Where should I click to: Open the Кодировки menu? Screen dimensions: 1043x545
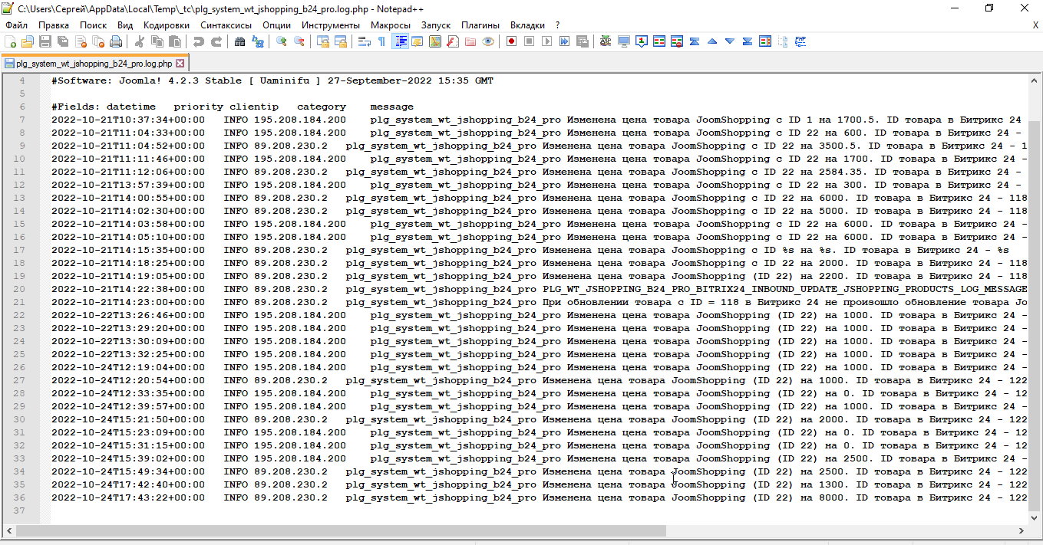[x=166, y=25]
